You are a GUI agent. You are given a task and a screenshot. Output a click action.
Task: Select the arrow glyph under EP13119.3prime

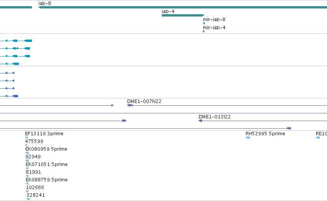click(26, 138)
